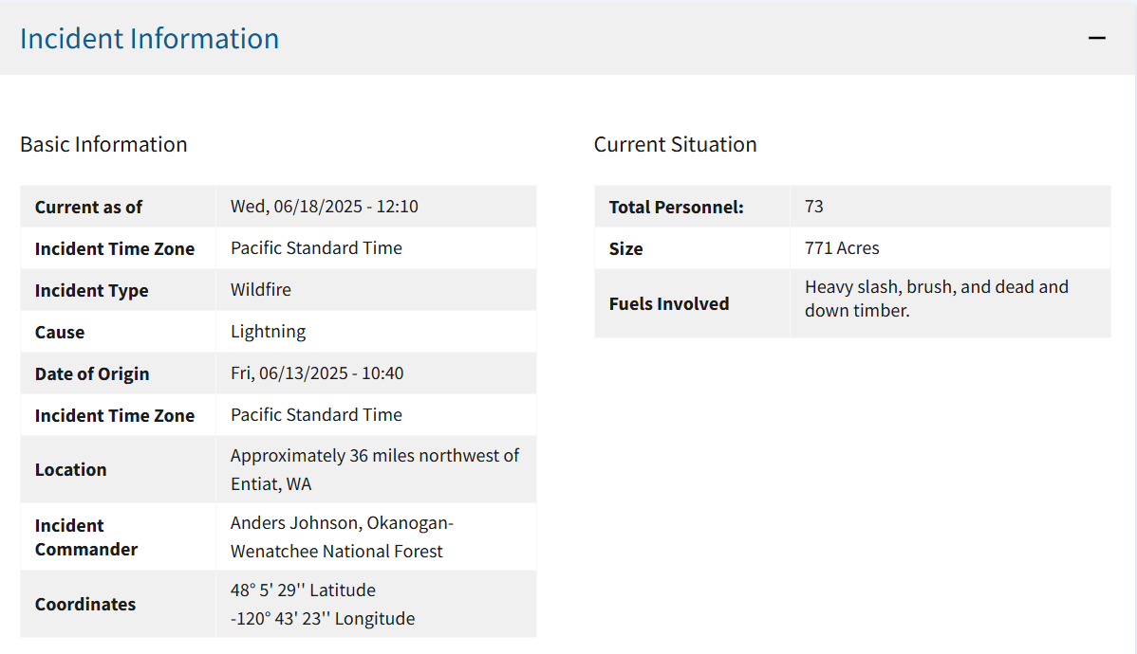Viewport: 1137px width, 654px height.
Task: Select the Anders Johnson commander value
Action: pos(342,536)
